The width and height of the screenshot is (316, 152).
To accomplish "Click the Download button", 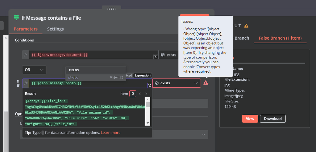I will pos(272,118).
